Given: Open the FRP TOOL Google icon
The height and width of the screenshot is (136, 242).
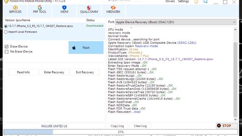Looking at the screenshot, I should [40, 8].
